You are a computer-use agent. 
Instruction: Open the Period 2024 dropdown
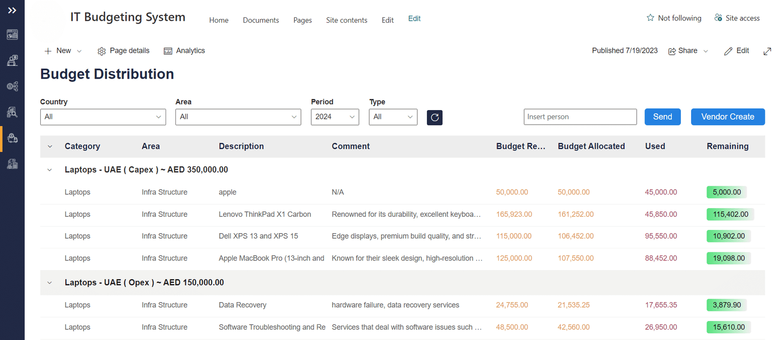pyautogui.click(x=335, y=117)
